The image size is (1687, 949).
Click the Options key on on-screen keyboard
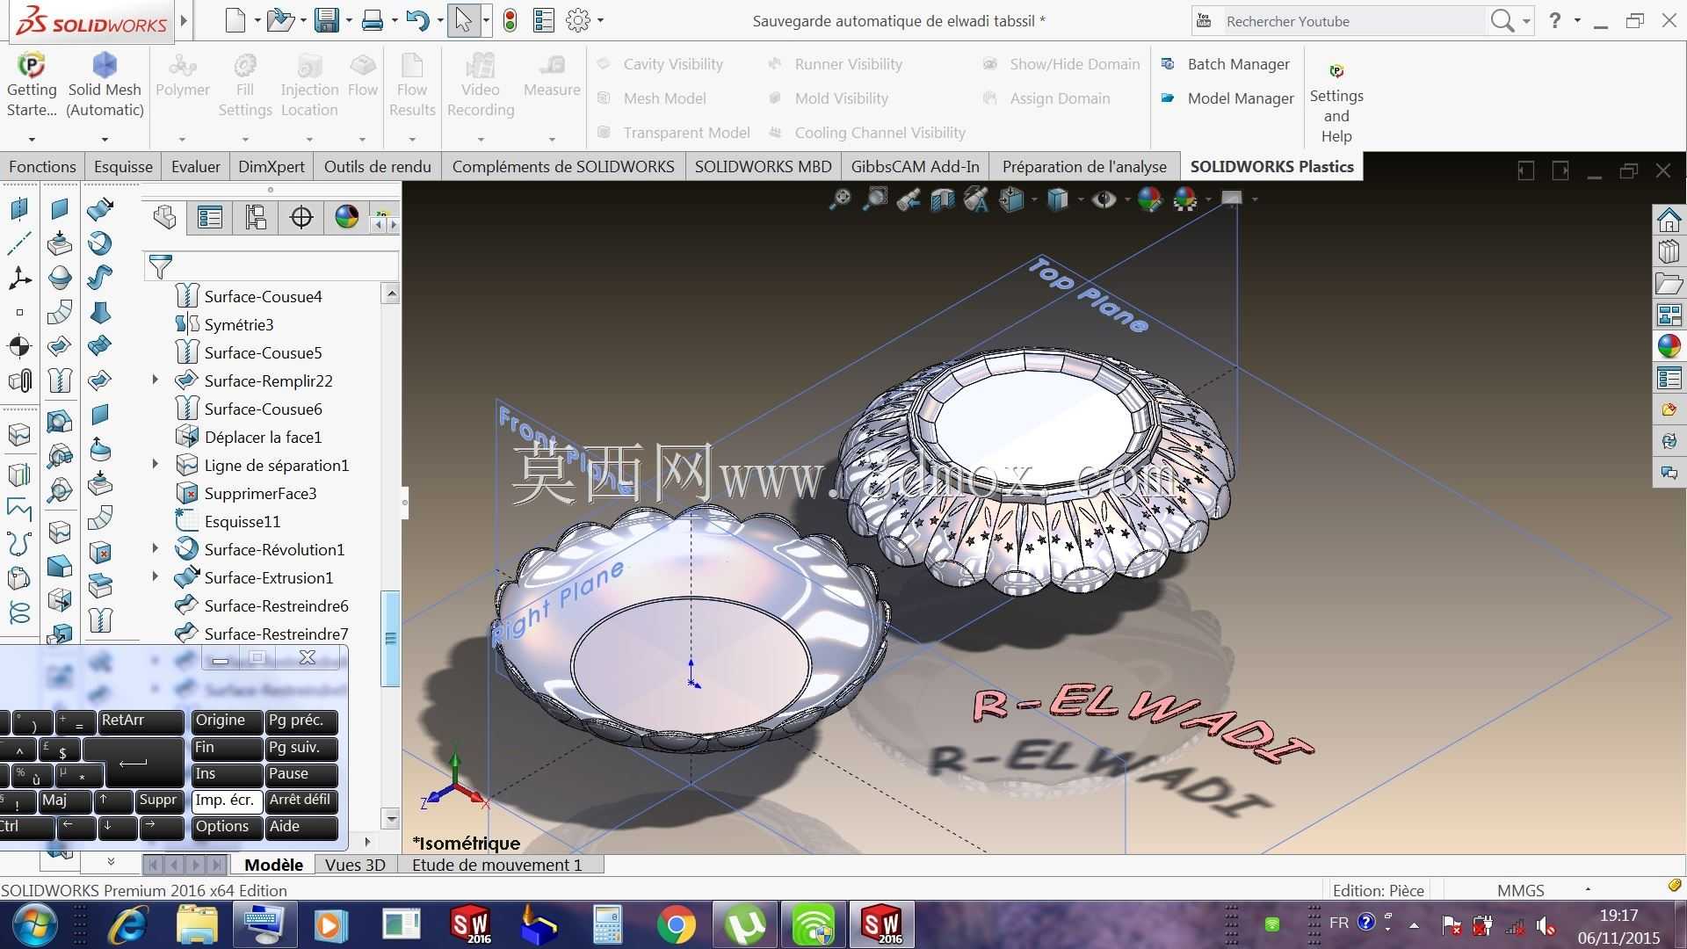[x=227, y=827]
